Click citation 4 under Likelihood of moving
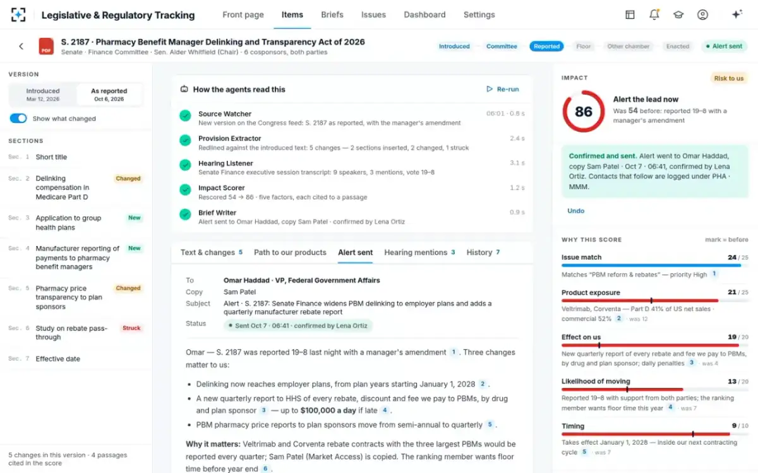 tap(670, 407)
